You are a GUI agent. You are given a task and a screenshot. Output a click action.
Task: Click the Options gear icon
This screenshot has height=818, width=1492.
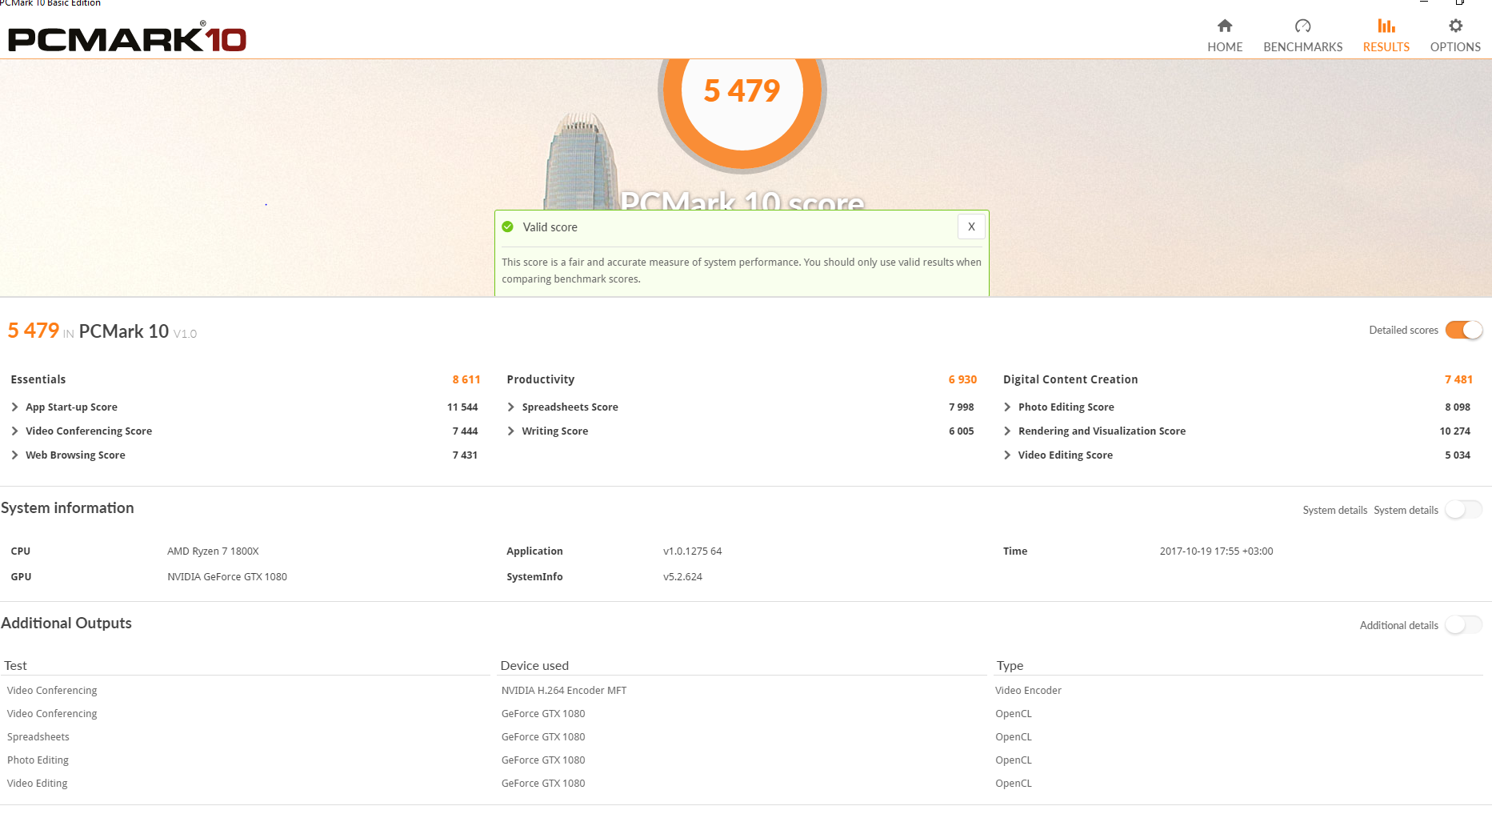[x=1455, y=26]
